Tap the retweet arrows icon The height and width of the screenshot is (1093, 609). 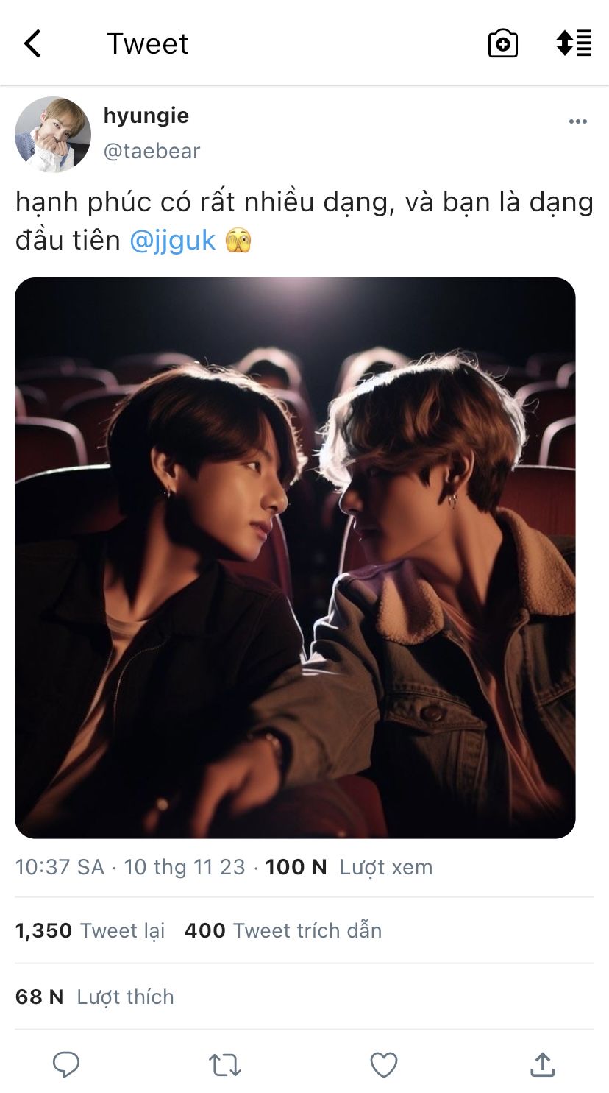[x=225, y=1065]
